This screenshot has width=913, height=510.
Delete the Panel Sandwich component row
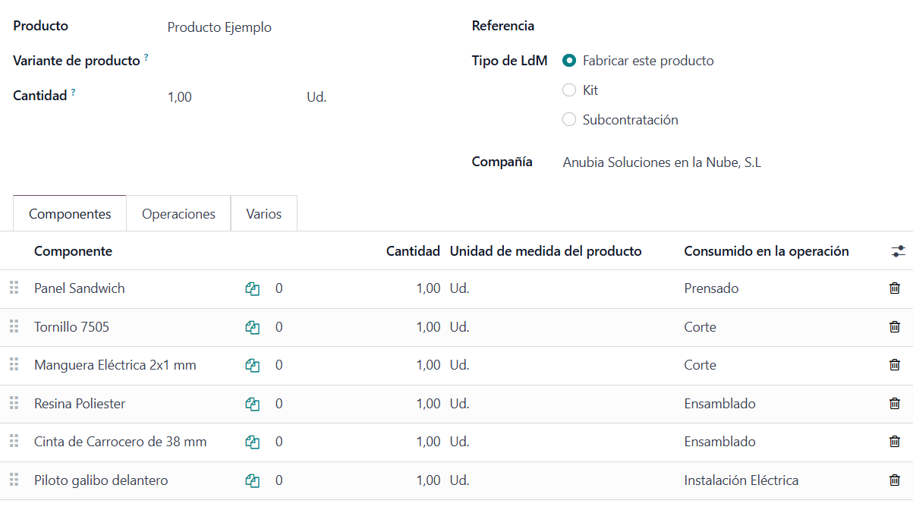click(x=895, y=288)
